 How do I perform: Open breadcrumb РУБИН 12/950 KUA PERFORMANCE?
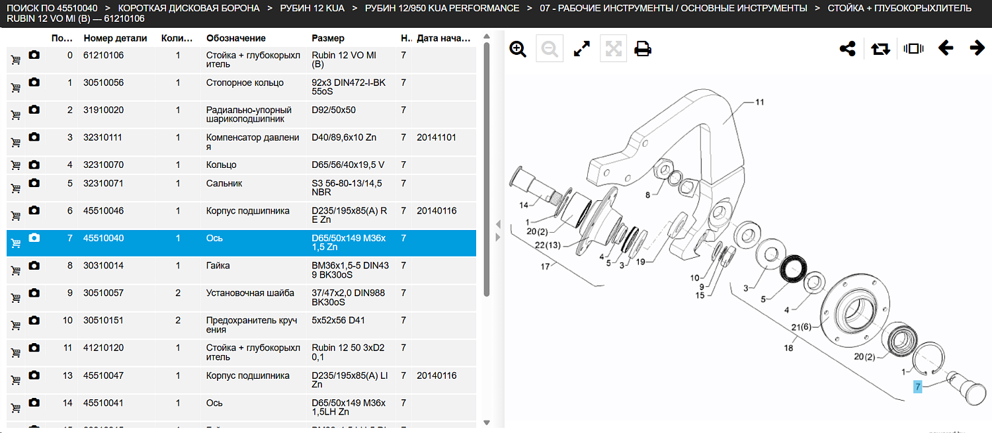click(442, 8)
